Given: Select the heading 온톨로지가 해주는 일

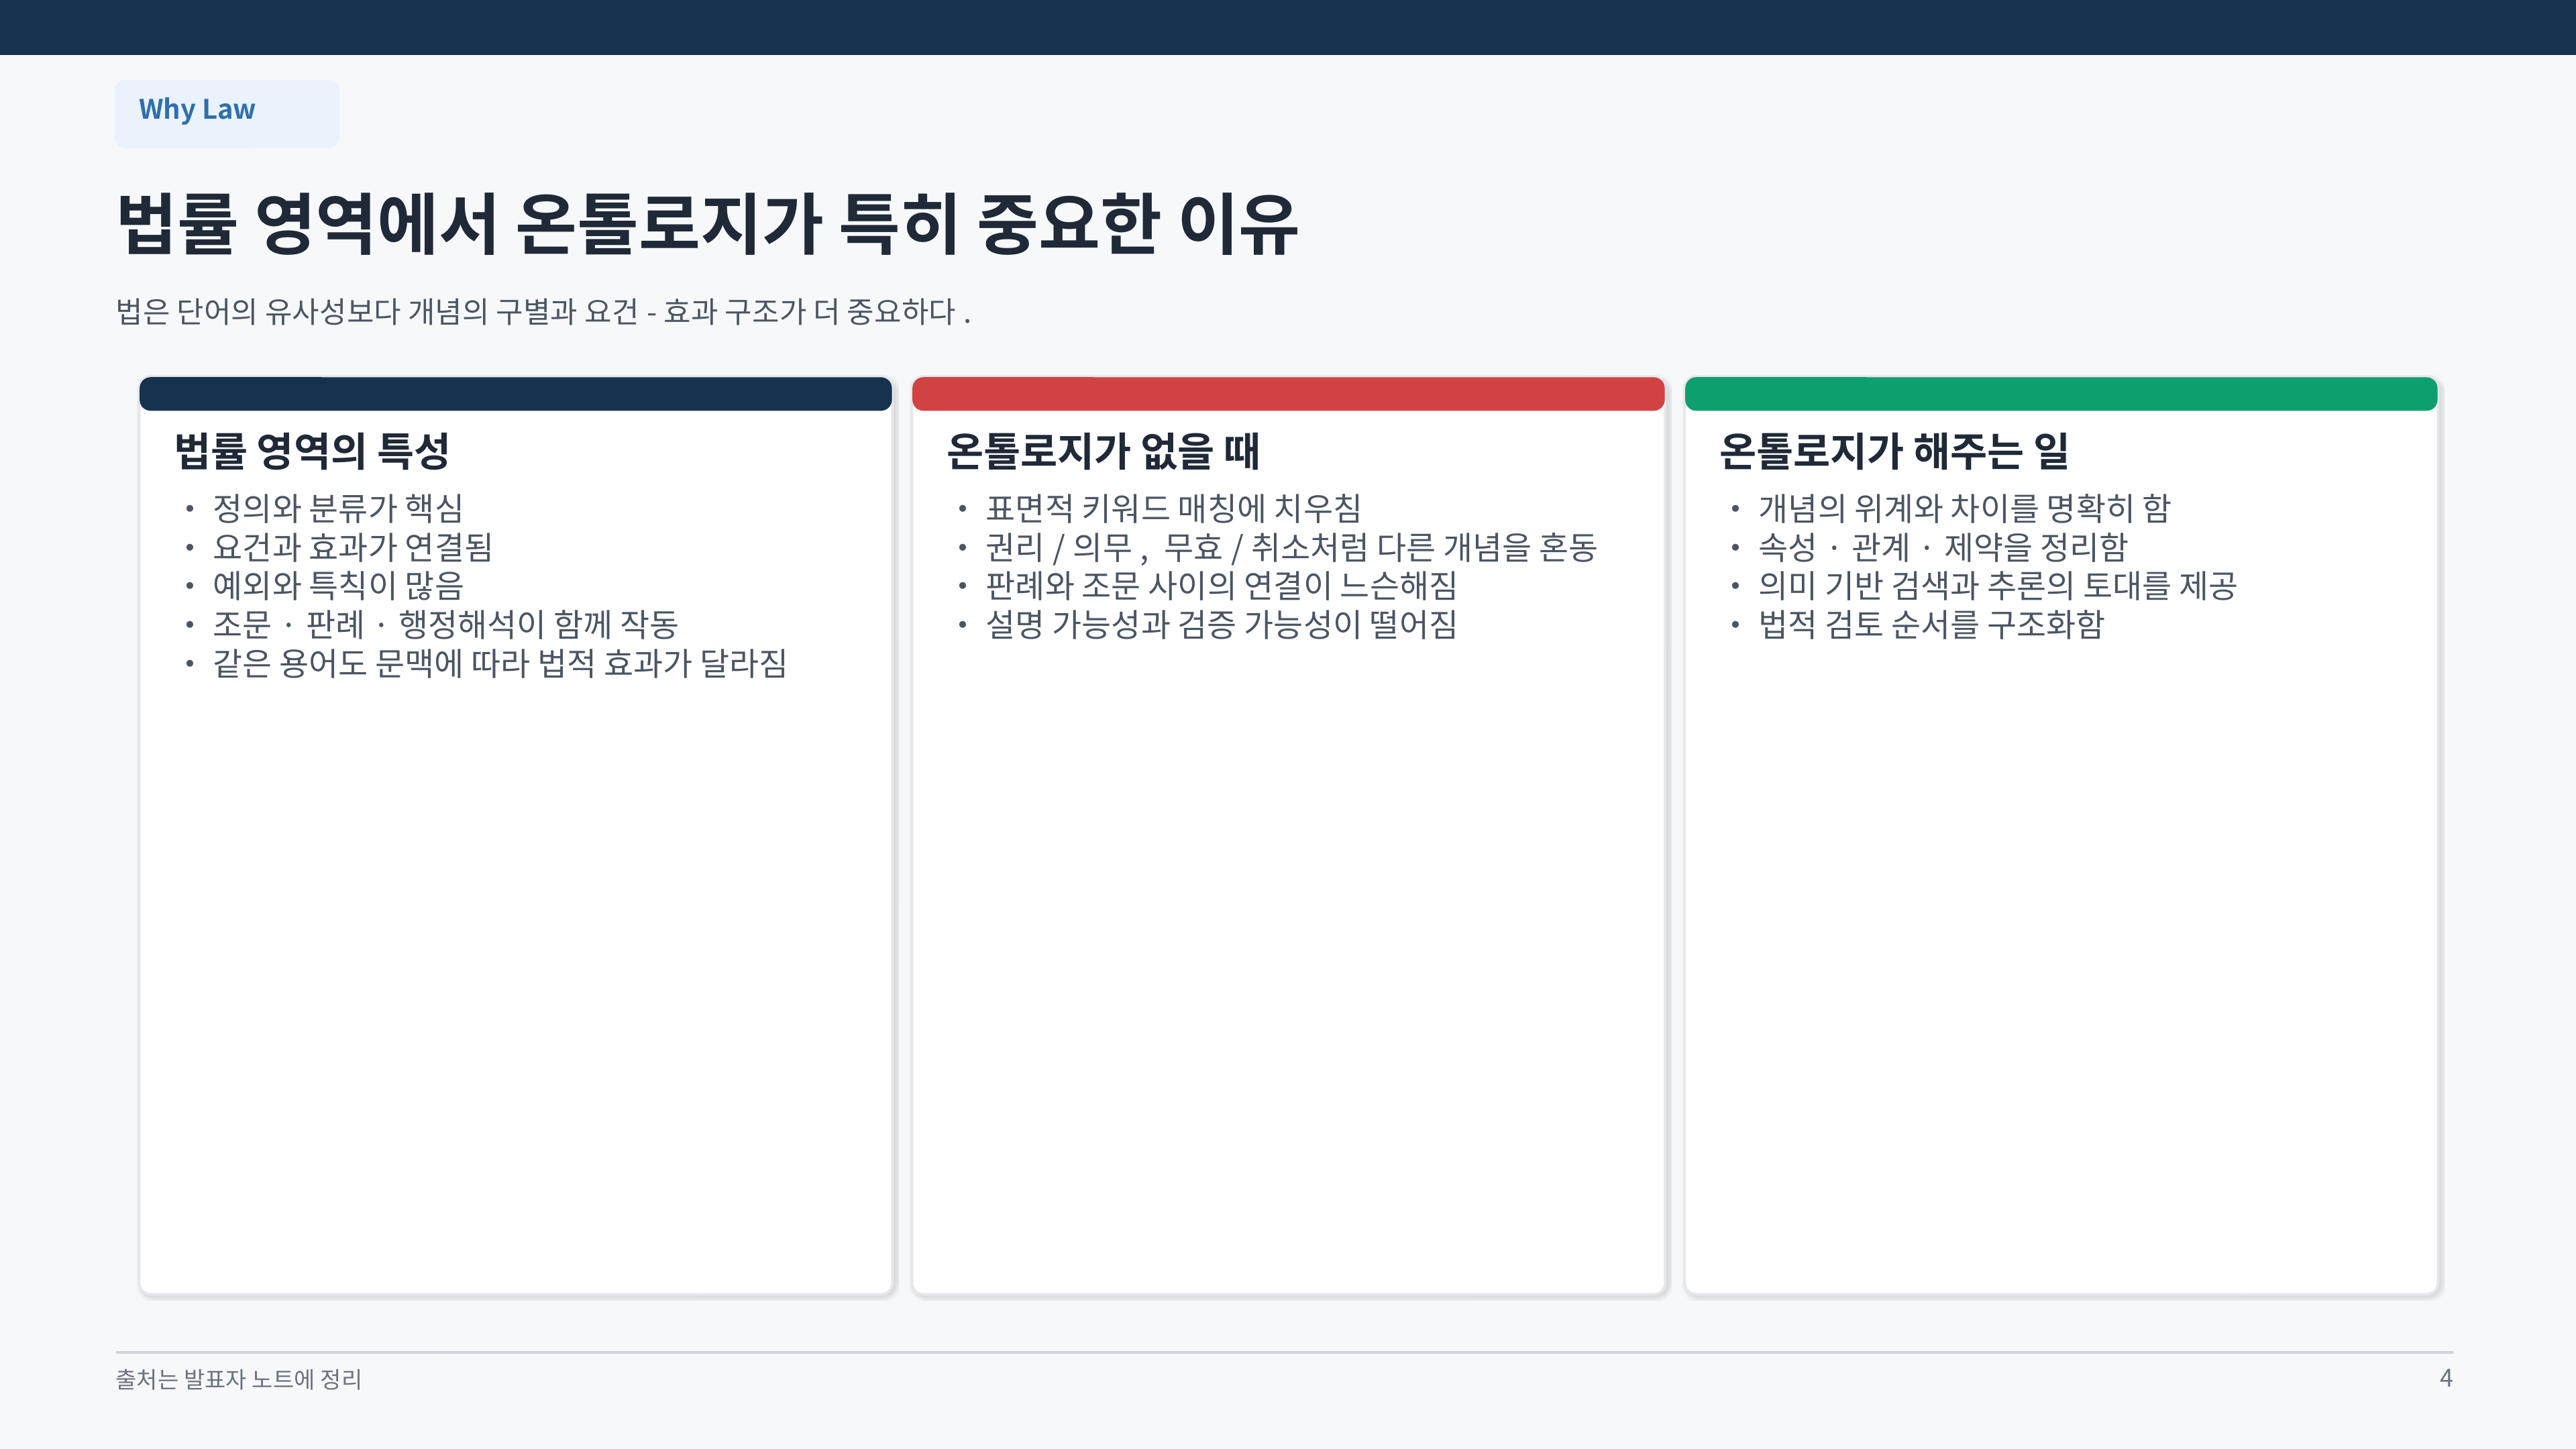Looking at the screenshot, I should (1894, 451).
